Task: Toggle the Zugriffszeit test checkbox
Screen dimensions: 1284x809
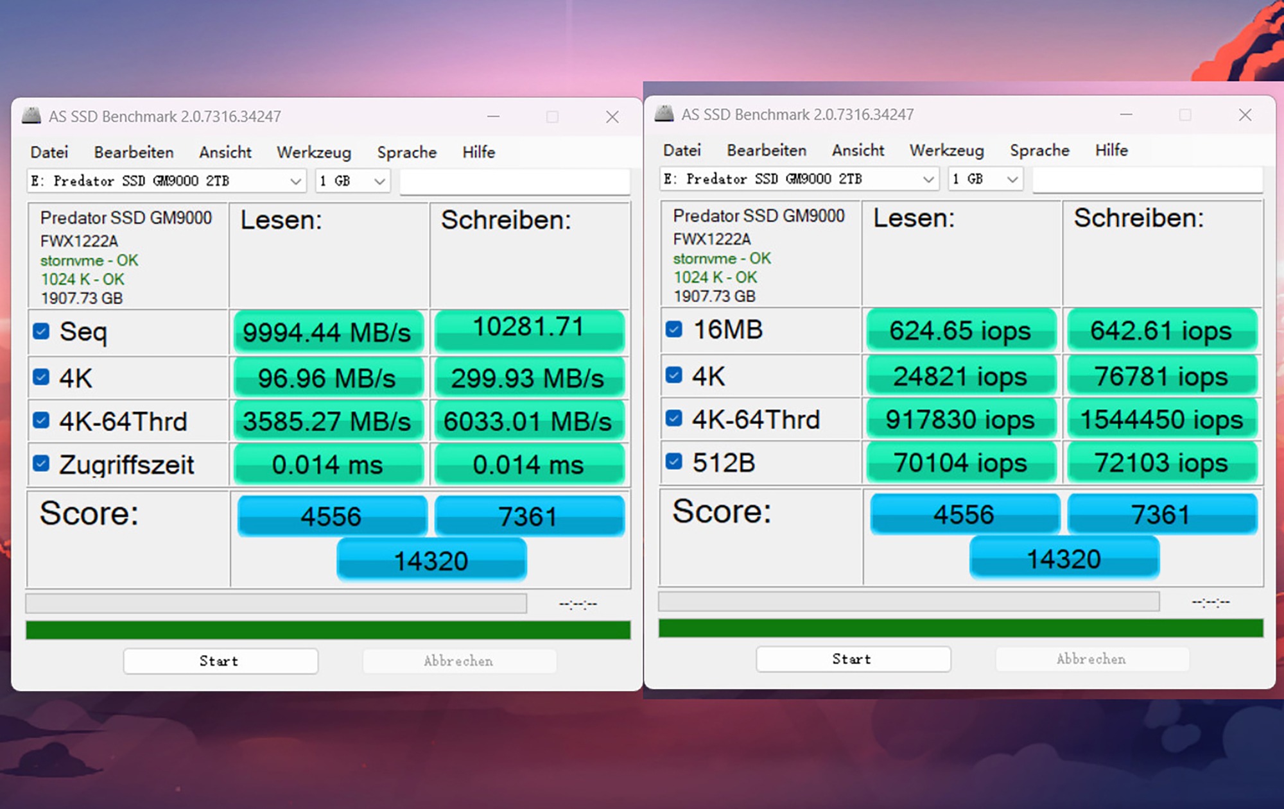Action: [41, 463]
